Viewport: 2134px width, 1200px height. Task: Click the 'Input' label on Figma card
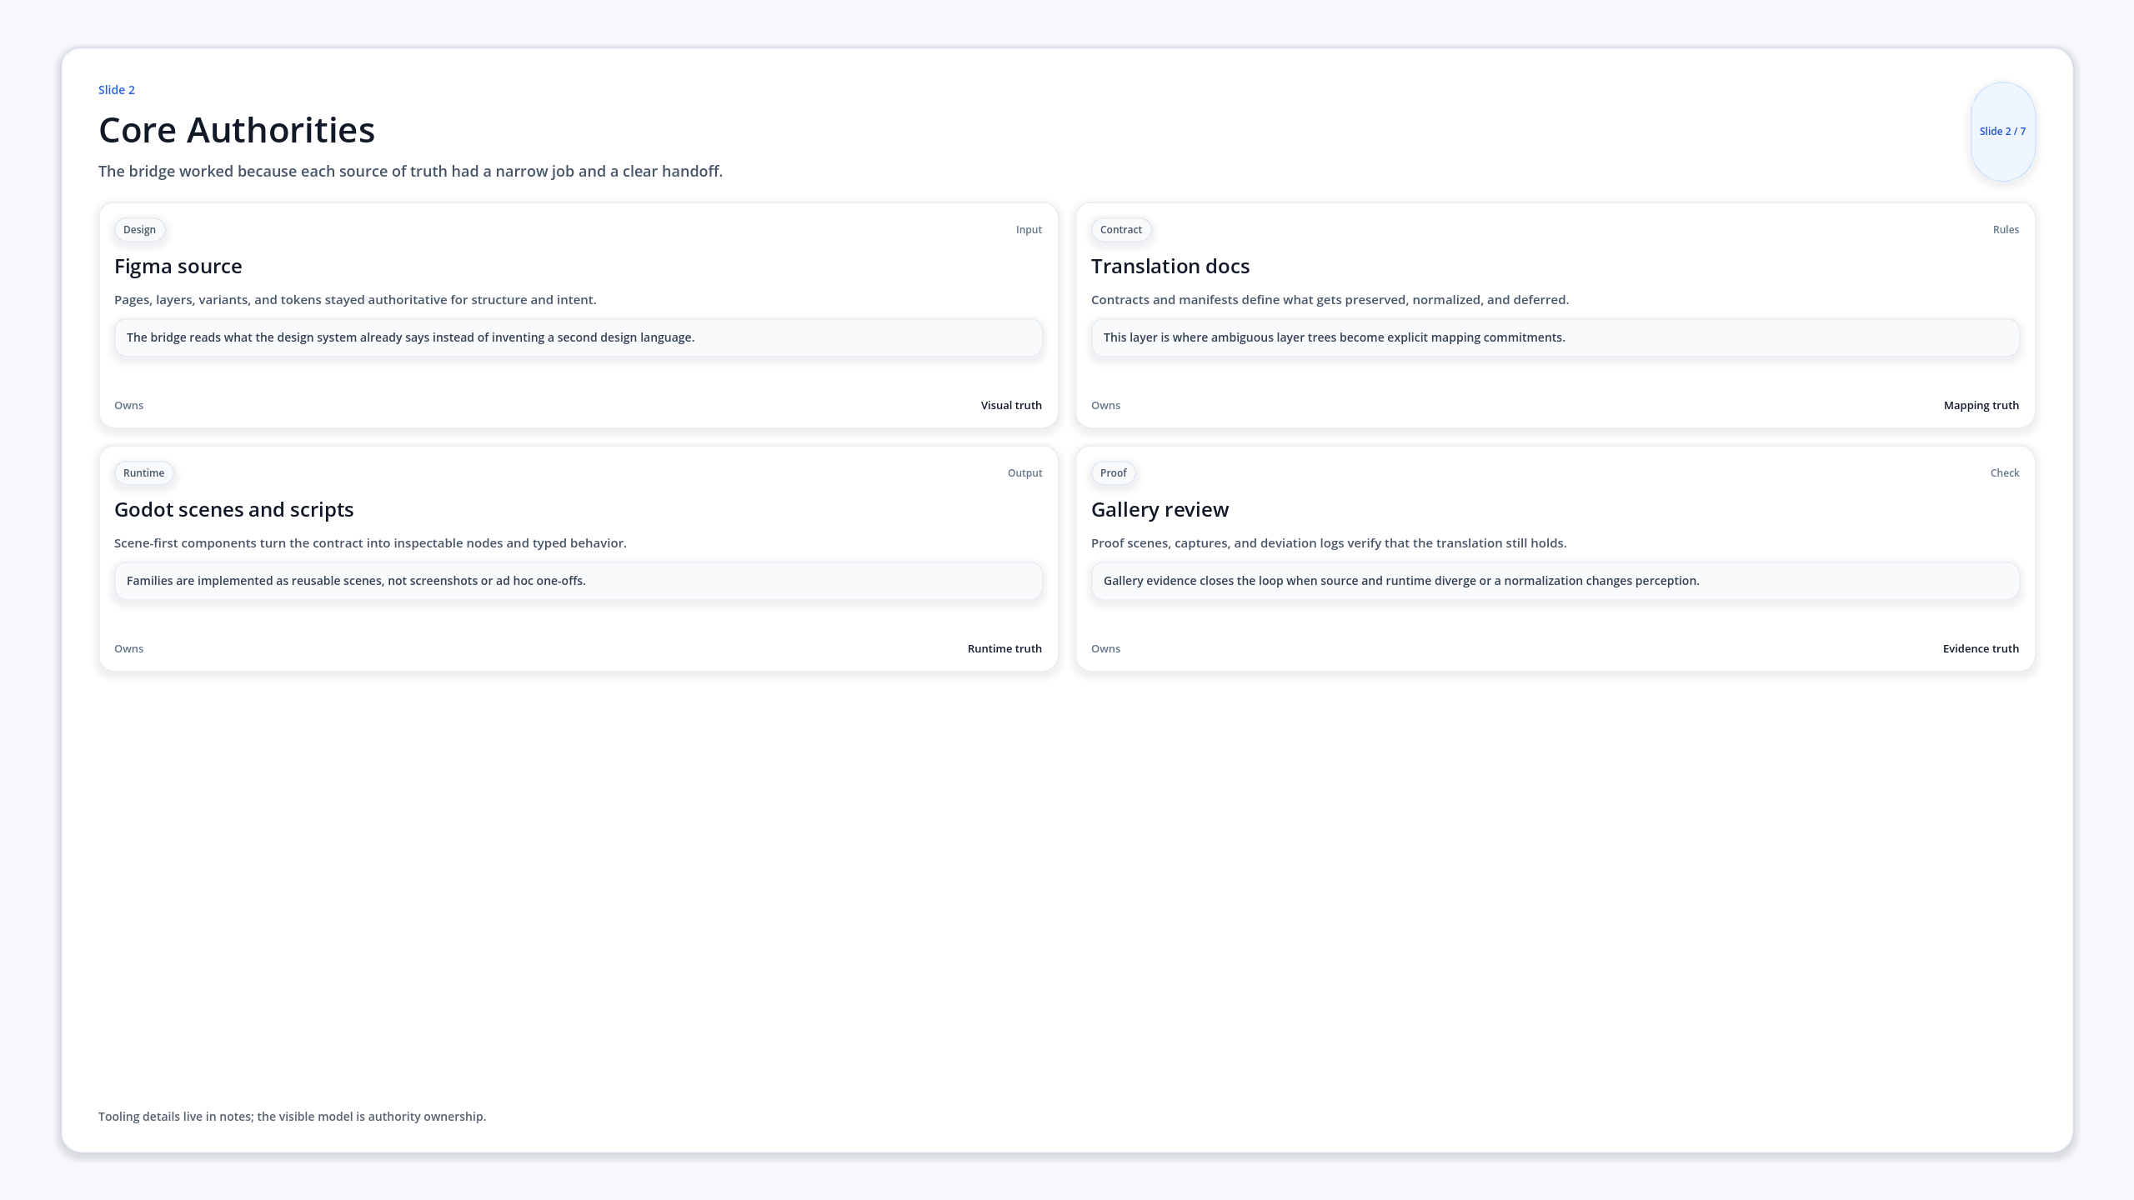(x=1029, y=230)
